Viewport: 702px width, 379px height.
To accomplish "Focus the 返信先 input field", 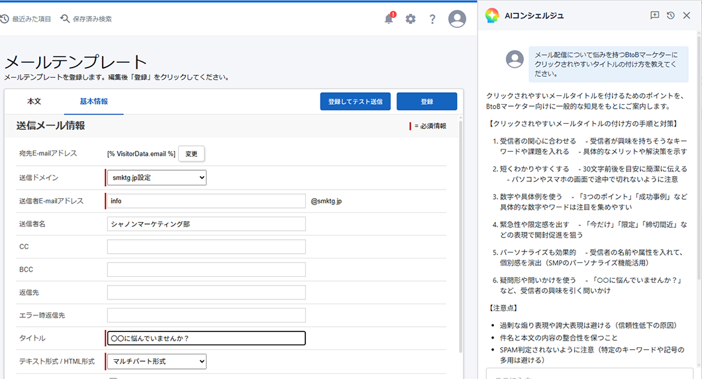I will pos(207,293).
